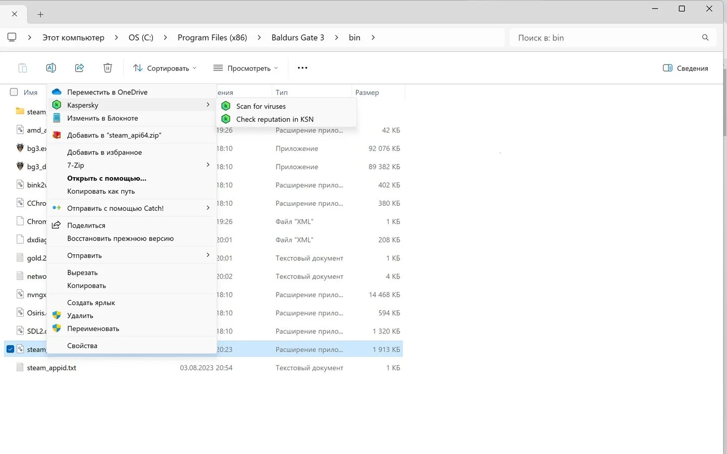Expand the Сортировать dropdown
727x454 pixels.
tap(165, 68)
